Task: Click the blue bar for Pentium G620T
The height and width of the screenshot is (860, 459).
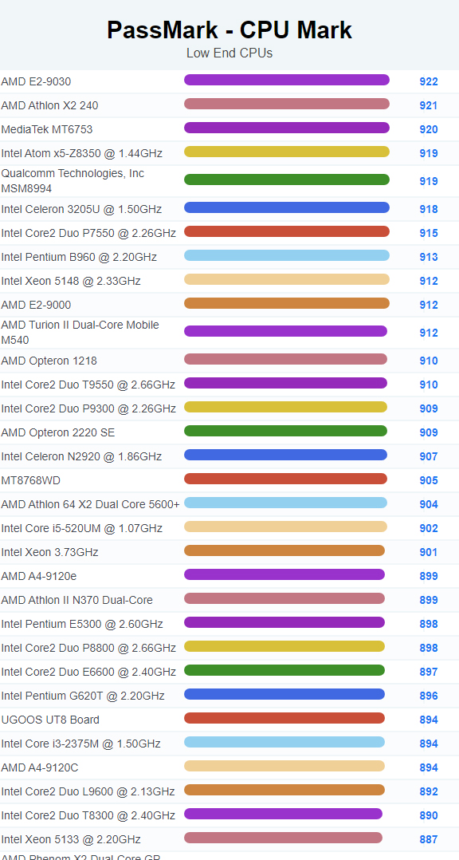Action: click(x=284, y=694)
